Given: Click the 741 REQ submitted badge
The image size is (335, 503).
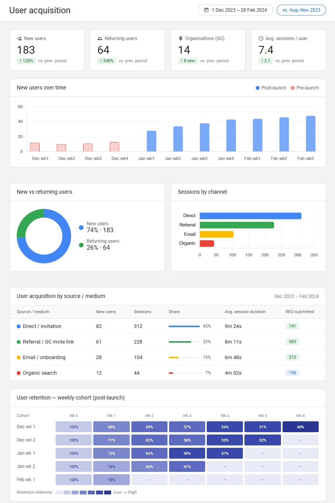Looking at the screenshot, I should click(292, 326).
